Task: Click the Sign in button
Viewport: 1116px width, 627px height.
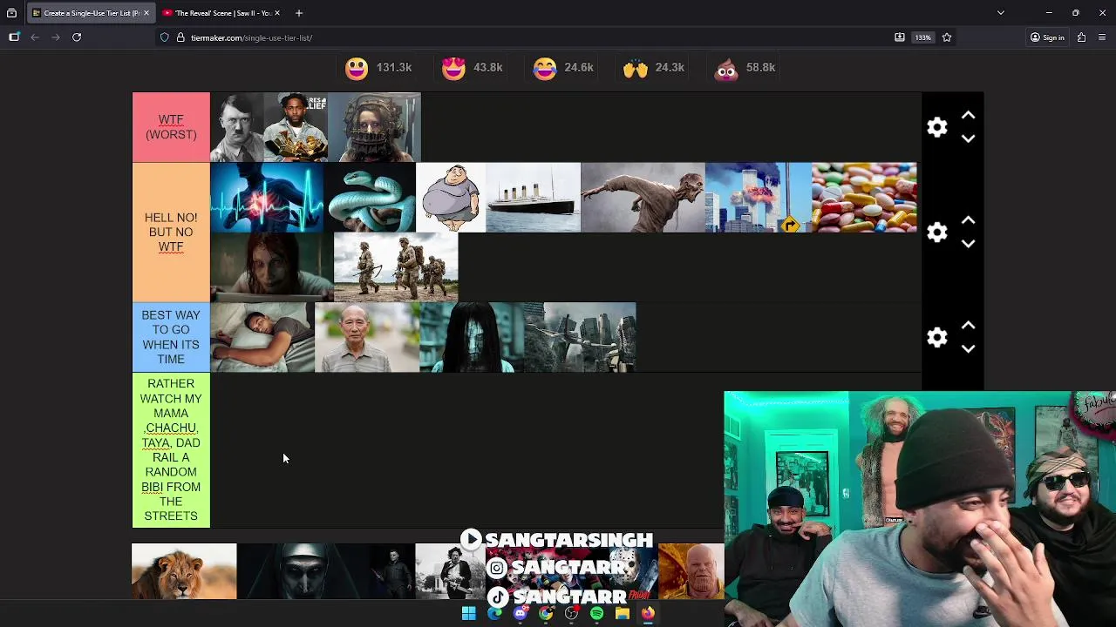Action: click(x=1047, y=37)
